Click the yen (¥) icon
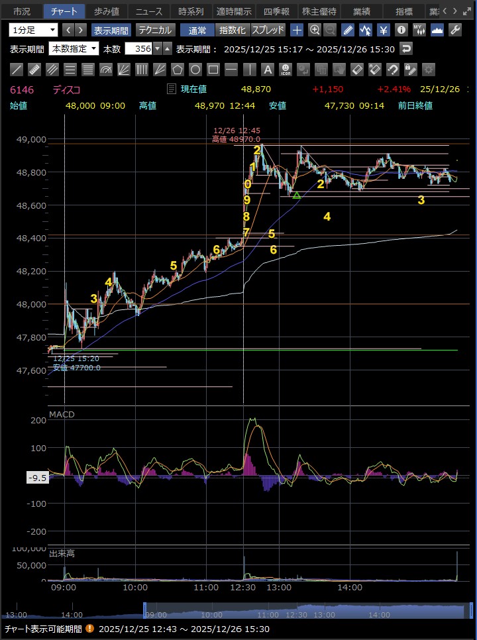 click(384, 30)
